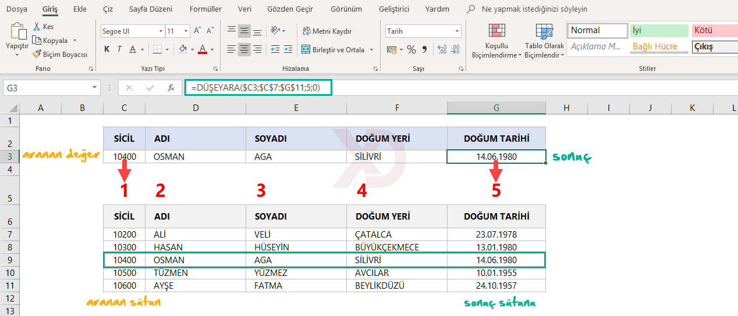
Task: Switch to the Veri tab
Action: pyautogui.click(x=245, y=9)
